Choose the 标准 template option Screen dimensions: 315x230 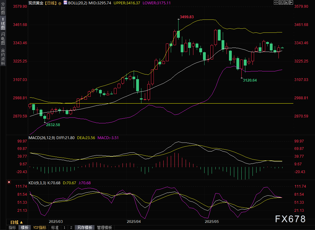coord(55,228)
